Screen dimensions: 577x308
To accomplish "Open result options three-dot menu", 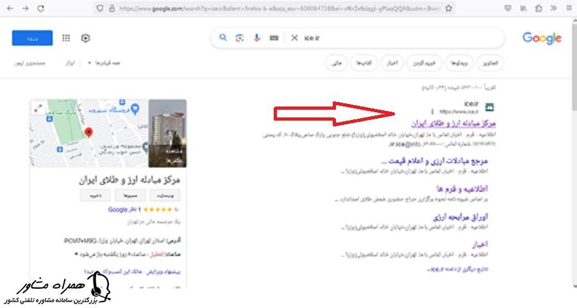I will point(432,111).
